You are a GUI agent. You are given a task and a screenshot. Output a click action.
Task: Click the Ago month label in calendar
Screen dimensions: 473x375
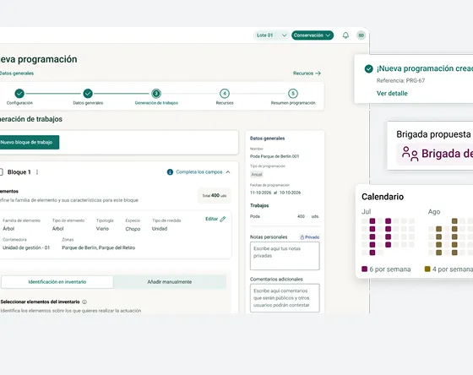(x=434, y=212)
